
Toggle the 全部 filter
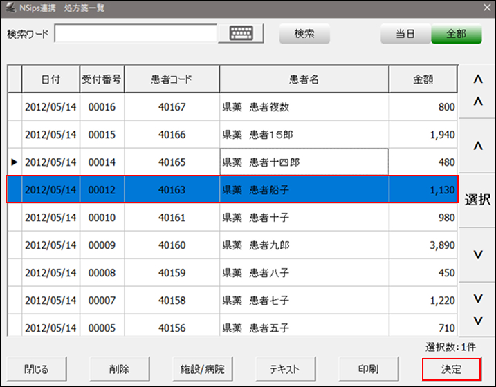pyautogui.click(x=456, y=34)
